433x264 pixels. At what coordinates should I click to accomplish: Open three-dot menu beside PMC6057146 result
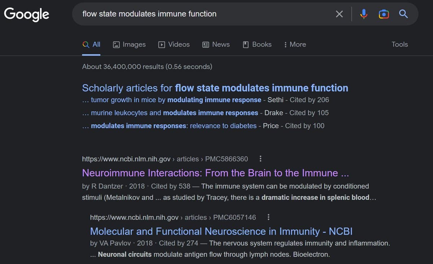coord(268,217)
